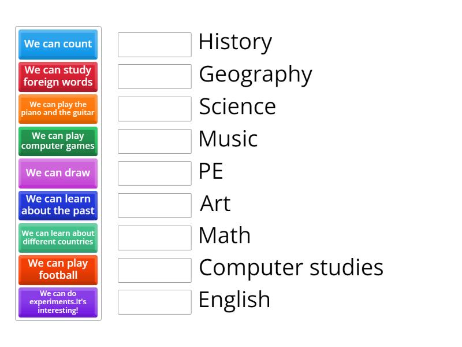Image resolution: width=462 pixels, height=347 pixels.
Task: Pick the green 'We can play computer games' tile
Action: (58, 141)
